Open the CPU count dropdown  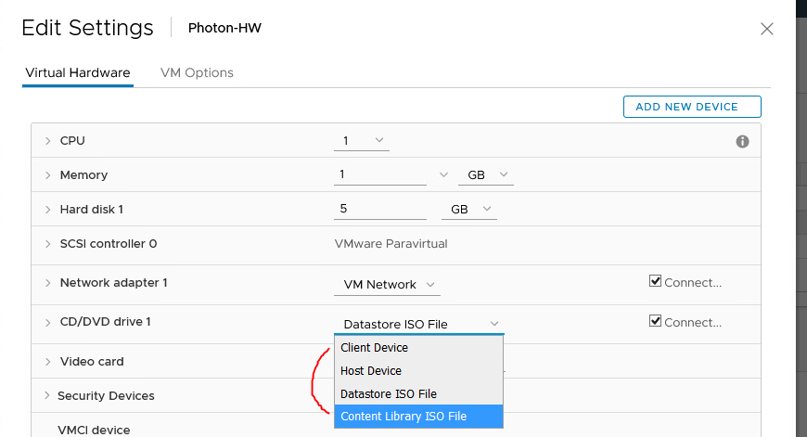362,140
